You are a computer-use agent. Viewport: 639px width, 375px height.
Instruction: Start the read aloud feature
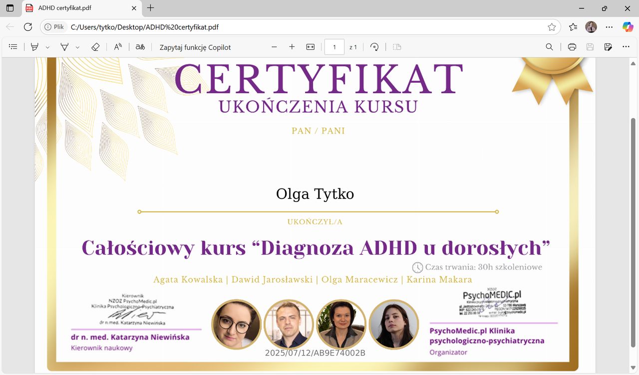(118, 47)
